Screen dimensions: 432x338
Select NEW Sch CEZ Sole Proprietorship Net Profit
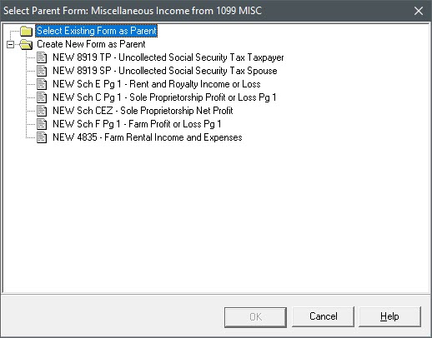coord(143,111)
